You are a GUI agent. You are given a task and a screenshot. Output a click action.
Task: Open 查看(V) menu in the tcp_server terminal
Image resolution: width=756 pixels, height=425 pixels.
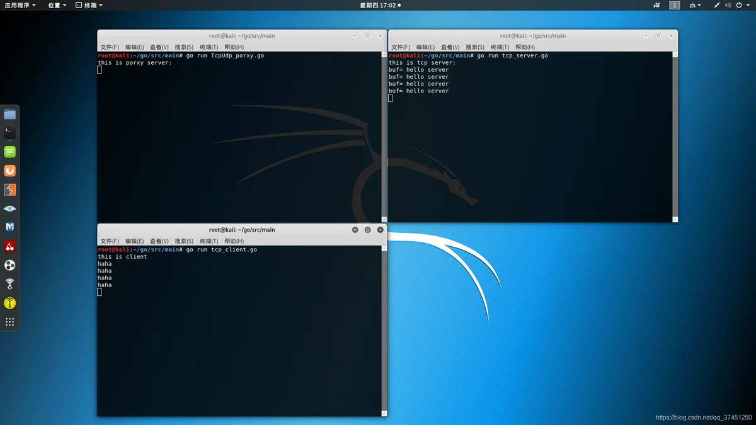tap(450, 47)
